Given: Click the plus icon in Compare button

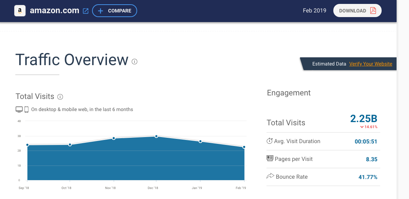Looking at the screenshot, I should click(101, 11).
